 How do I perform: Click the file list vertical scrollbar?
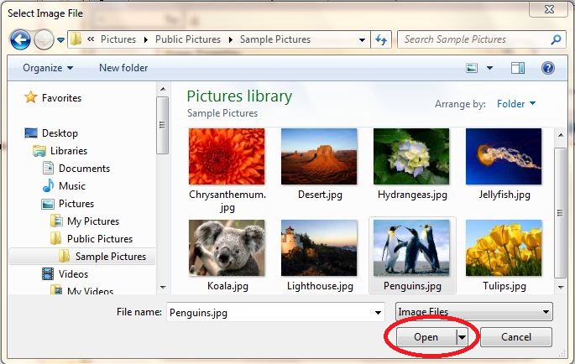point(560,201)
